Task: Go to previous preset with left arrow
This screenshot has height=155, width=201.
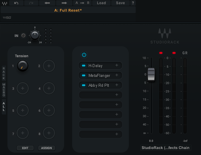Action: [47, 3]
